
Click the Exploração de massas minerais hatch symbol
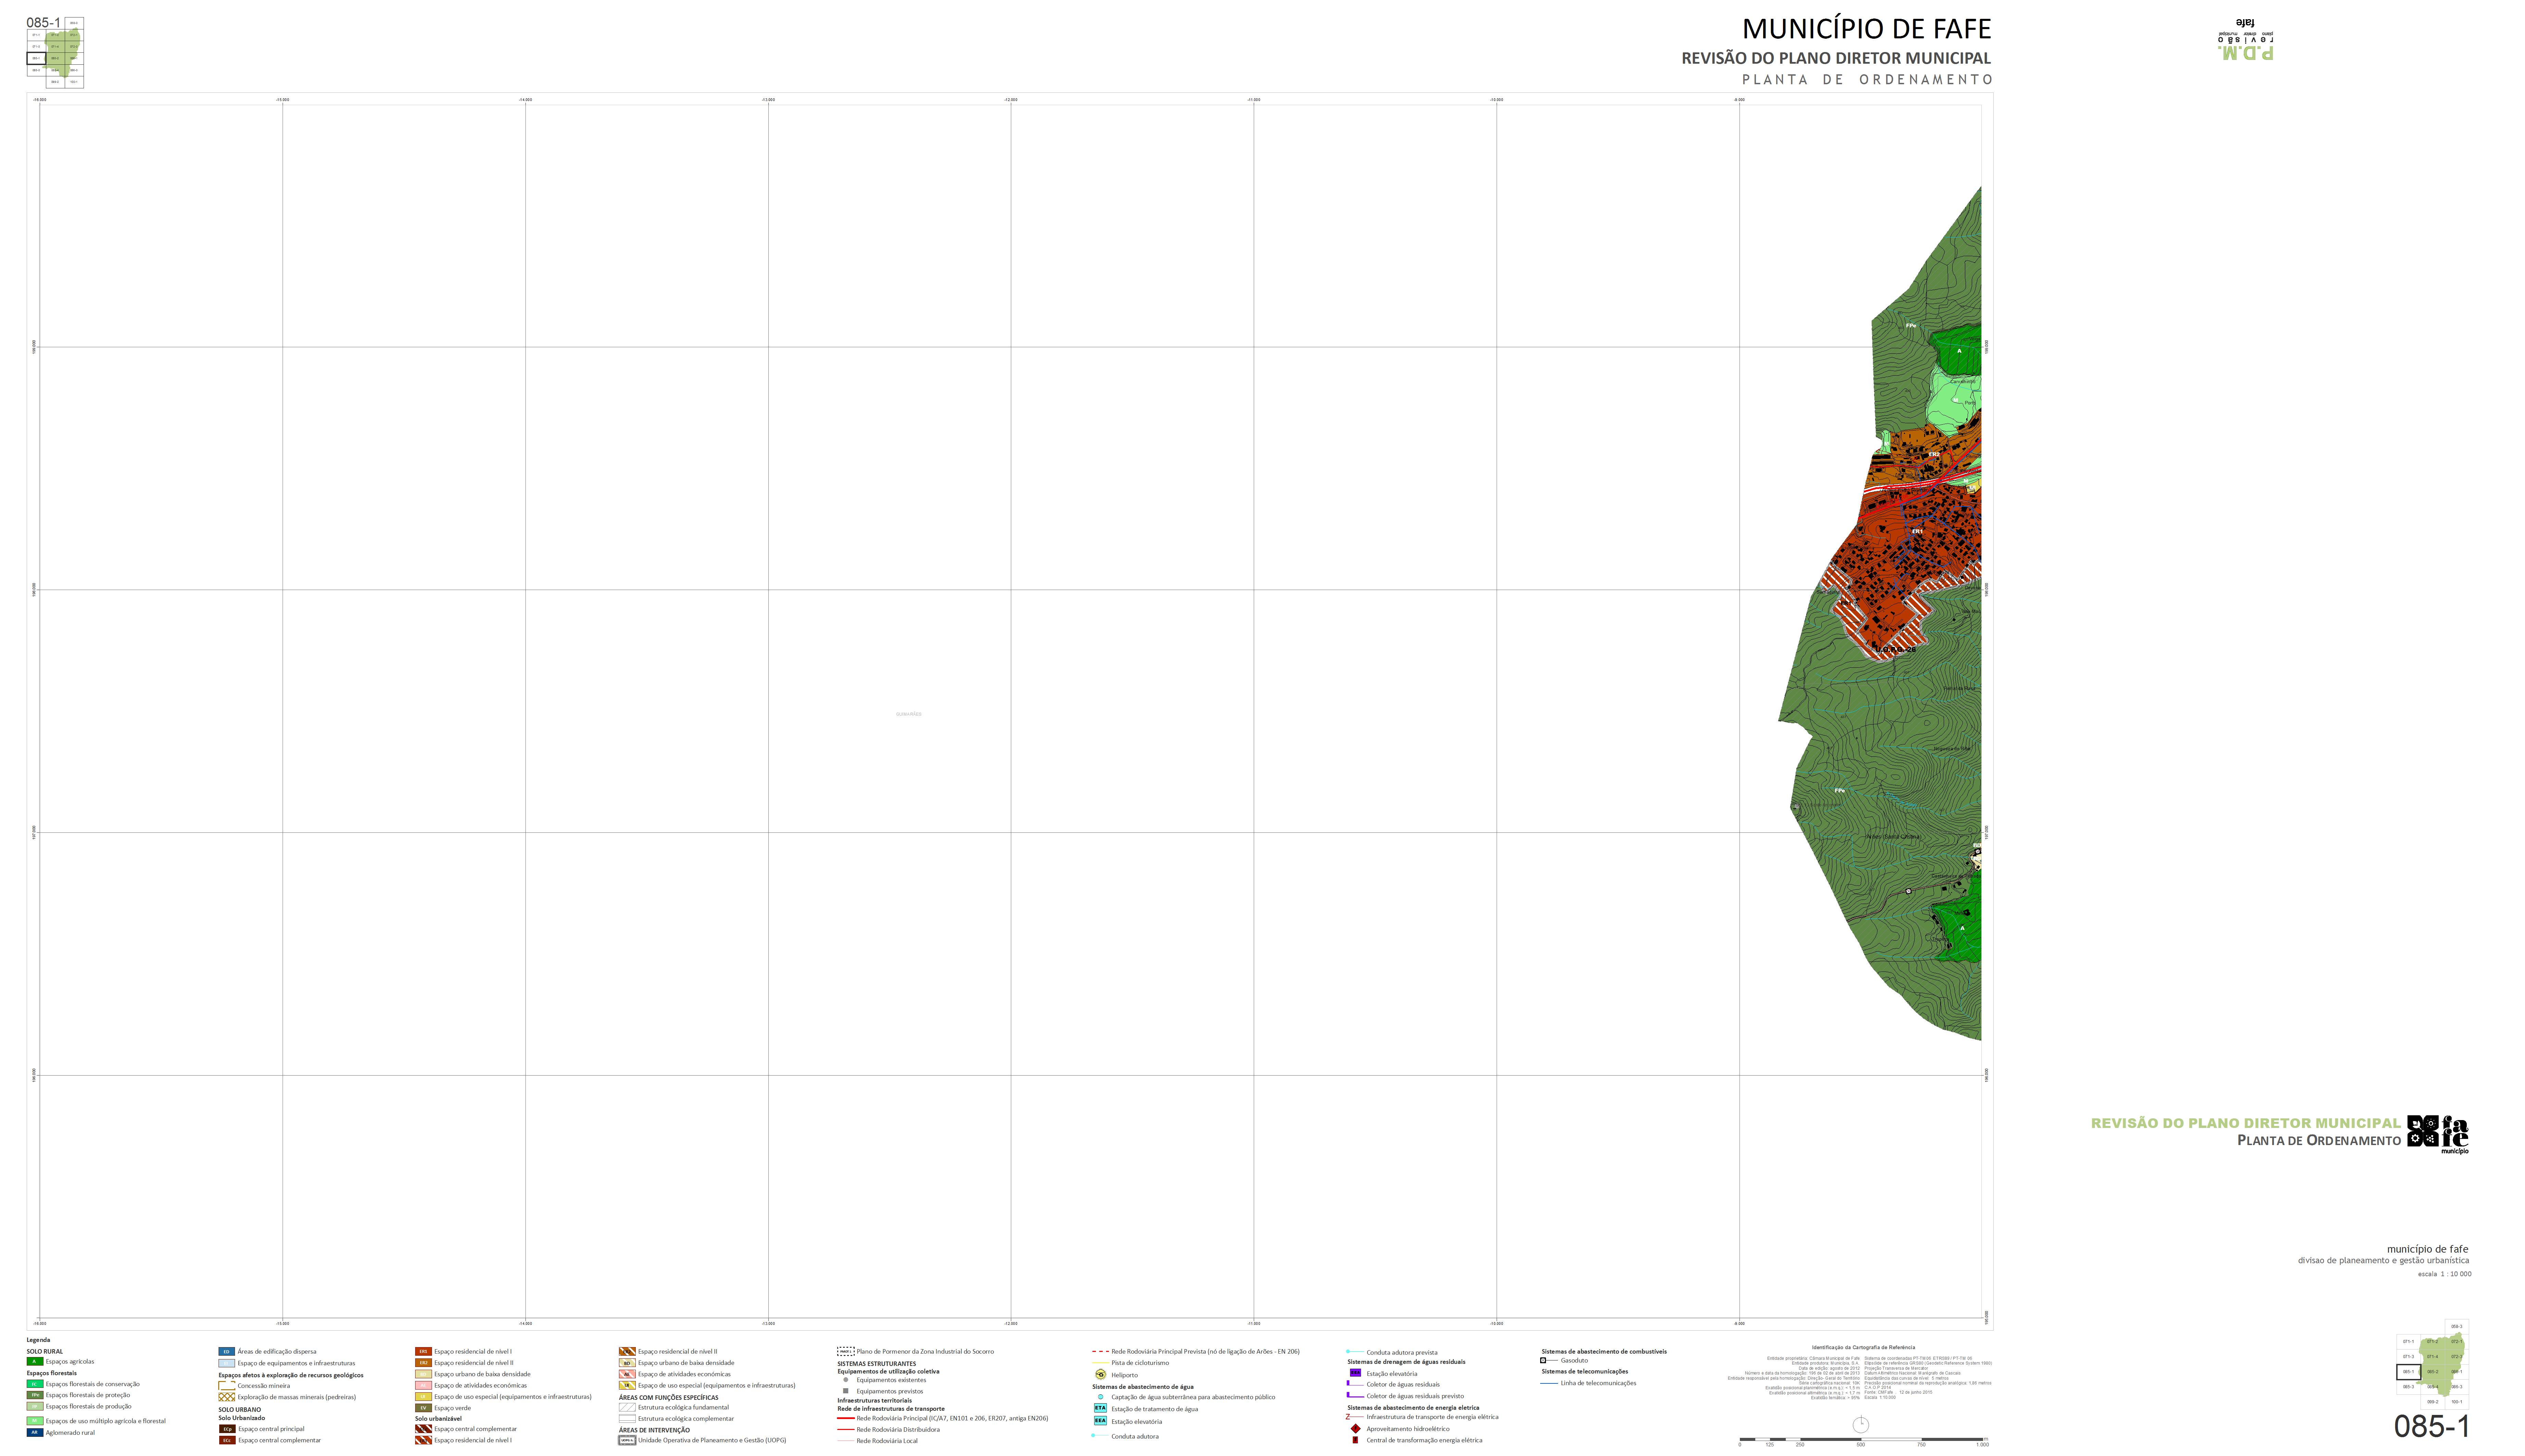[227, 1397]
